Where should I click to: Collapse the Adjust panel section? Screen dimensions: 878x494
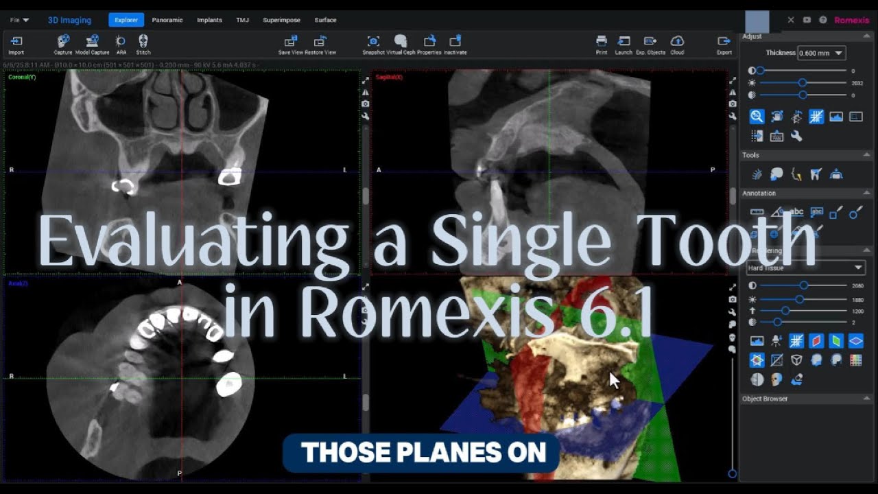(x=868, y=36)
